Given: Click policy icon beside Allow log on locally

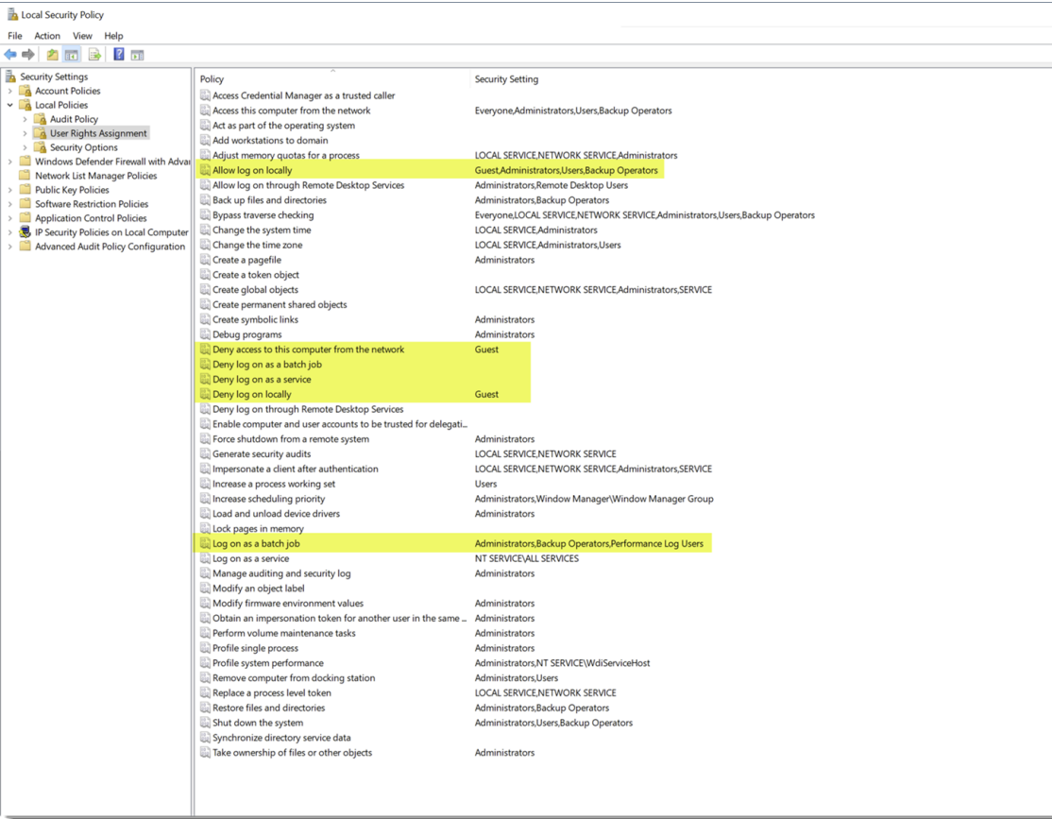Looking at the screenshot, I should pos(205,170).
